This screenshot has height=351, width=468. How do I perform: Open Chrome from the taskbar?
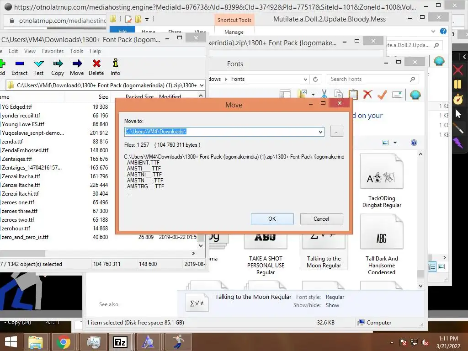click(63, 342)
